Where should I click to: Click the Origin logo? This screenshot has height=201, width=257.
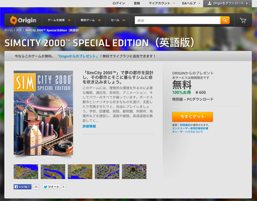click(23, 21)
